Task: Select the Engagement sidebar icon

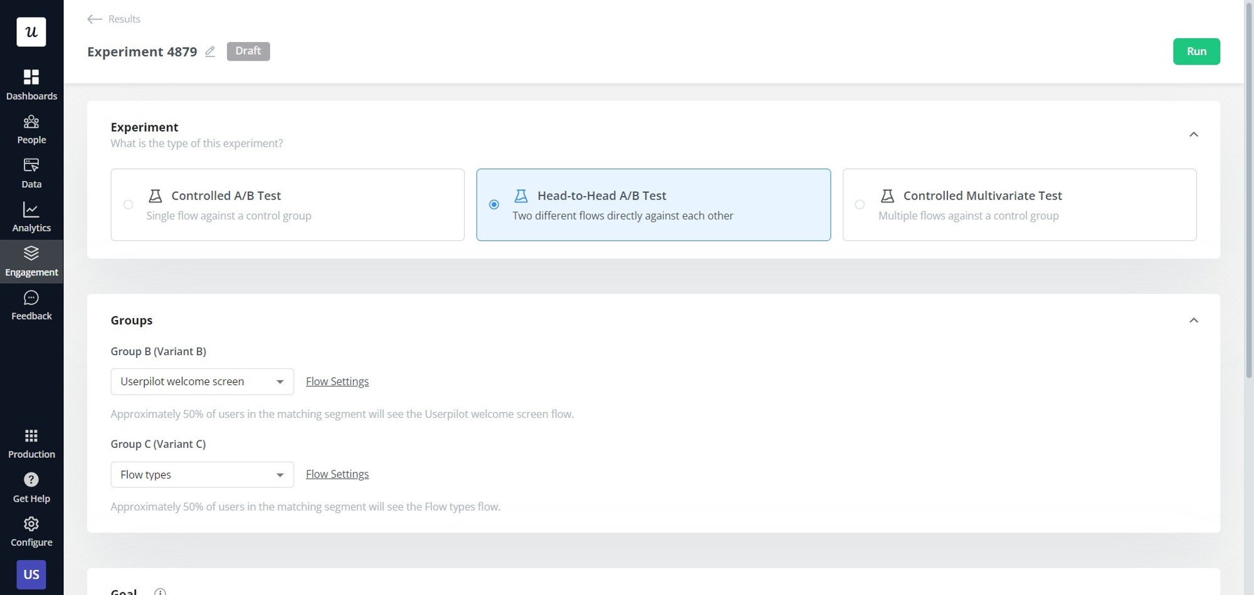Action: point(31,259)
